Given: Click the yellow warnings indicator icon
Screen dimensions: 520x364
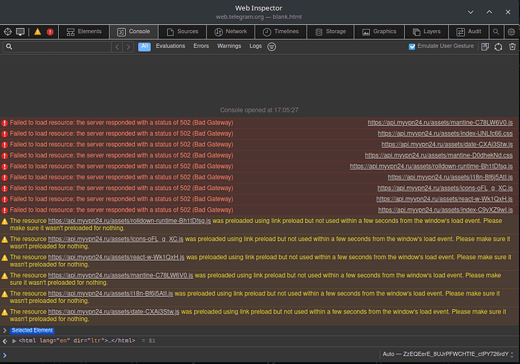Looking at the screenshot, I should (38, 32).
